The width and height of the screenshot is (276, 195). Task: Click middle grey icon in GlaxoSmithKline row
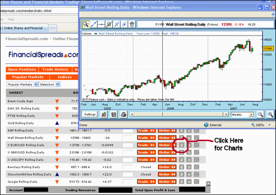[x=189, y=174]
